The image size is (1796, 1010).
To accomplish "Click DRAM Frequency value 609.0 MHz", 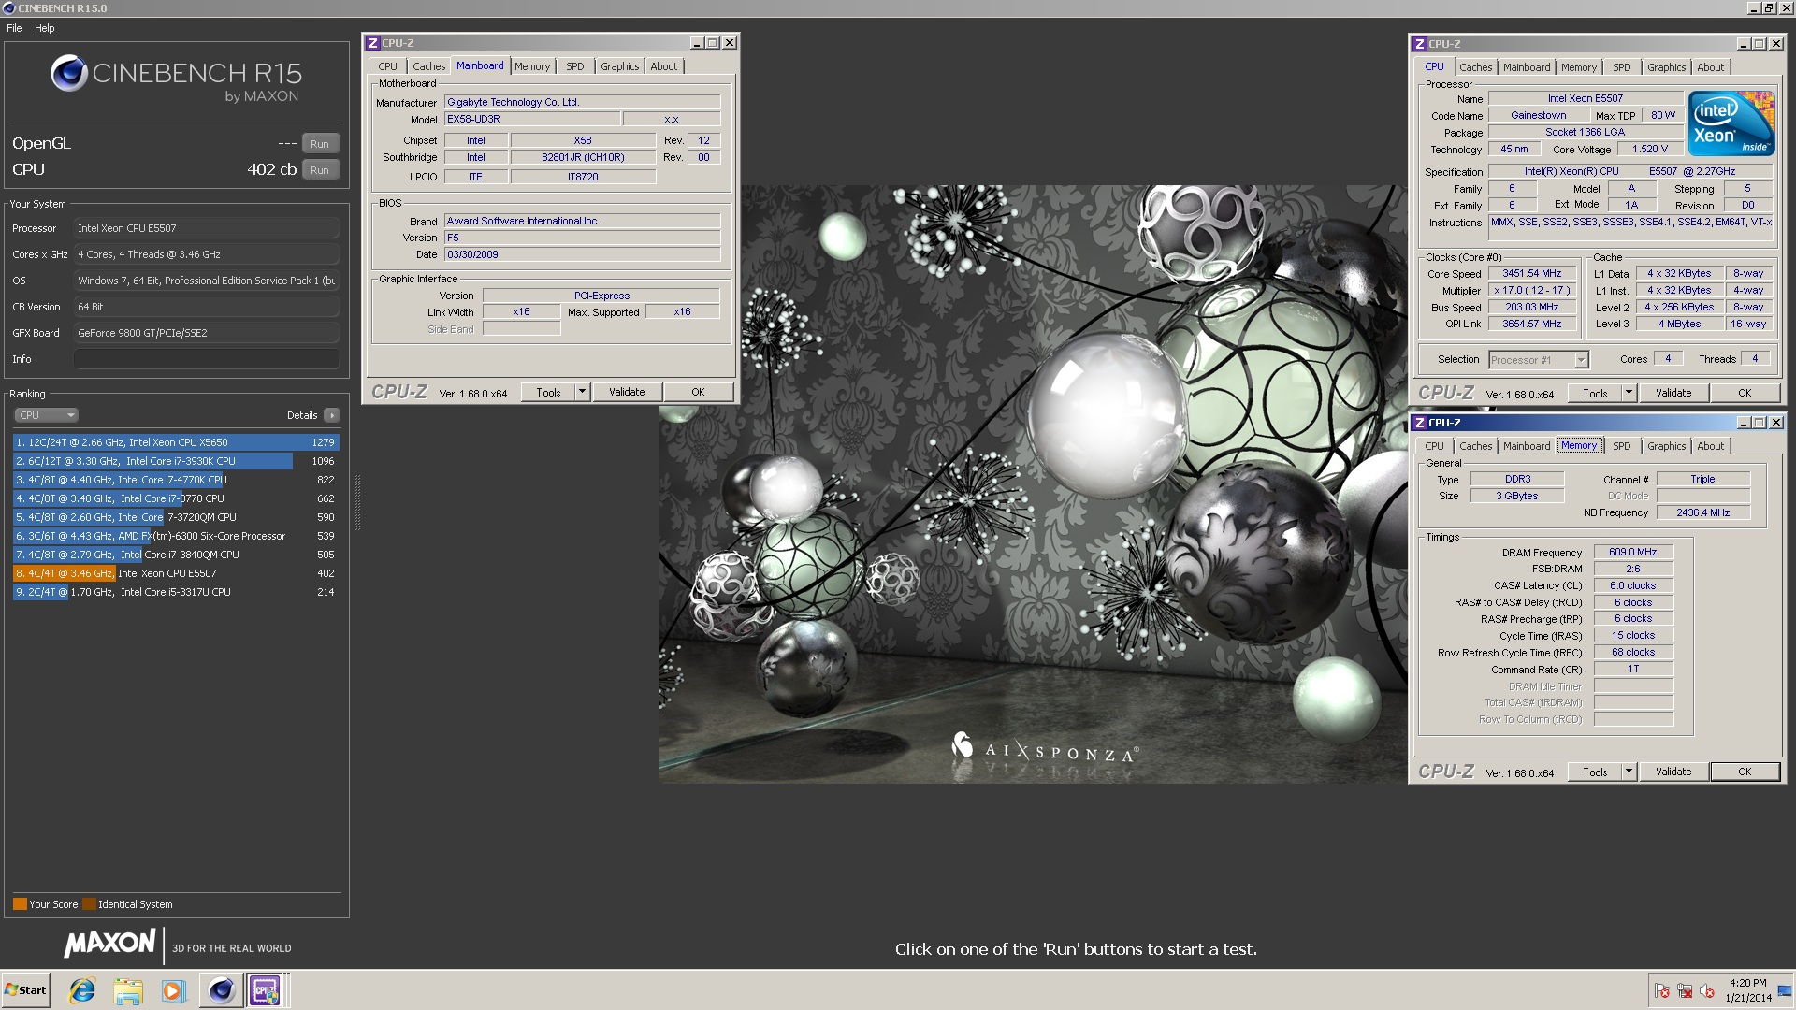I will pos(1632,552).
